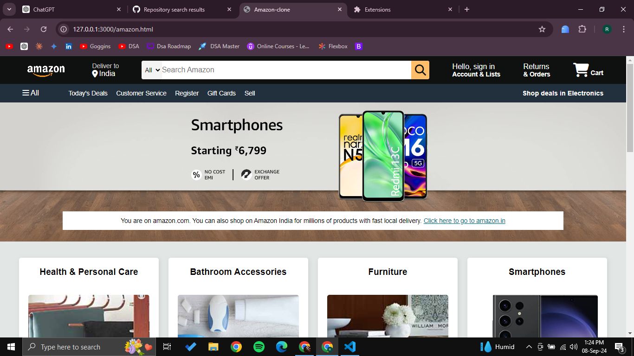
Task: Open the tab search dropdown arrow
Action: point(9,9)
